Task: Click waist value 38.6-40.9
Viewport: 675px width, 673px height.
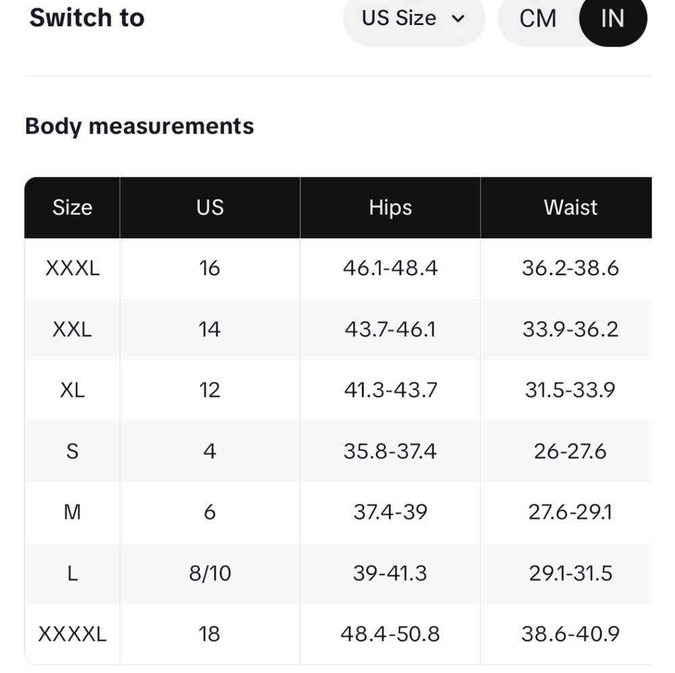Action: tap(570, 635)
